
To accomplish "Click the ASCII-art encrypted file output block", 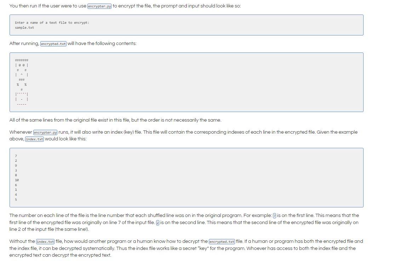I will pos(186,82).
